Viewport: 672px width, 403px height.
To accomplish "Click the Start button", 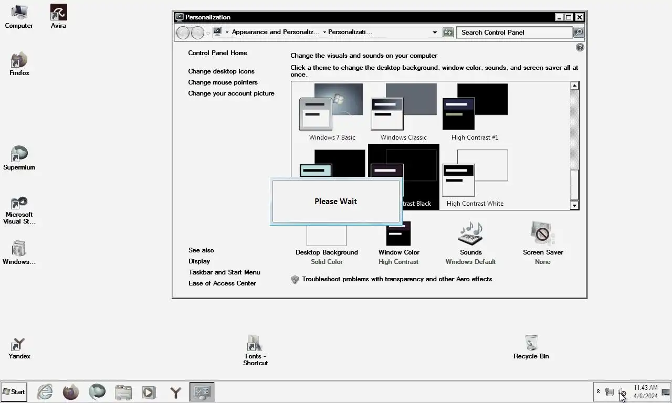I will coord(14,391).
